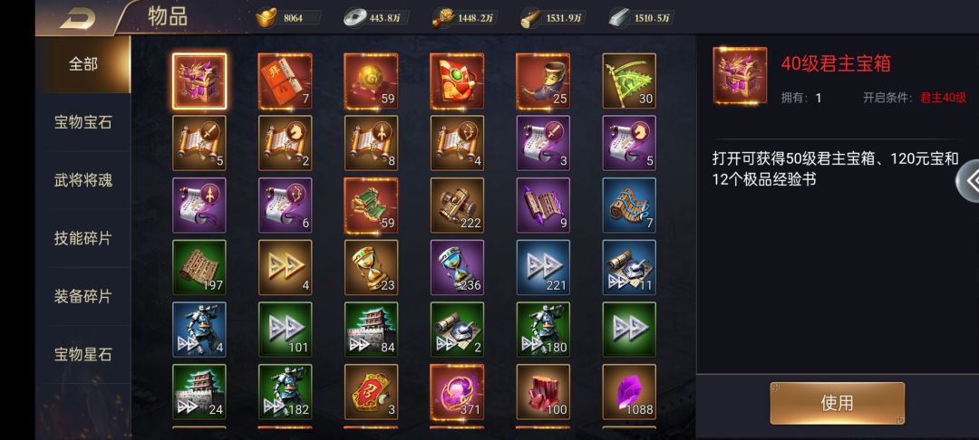Select the 宝物星石 tab
Image resolution: width=979 pixels, height=440 pixels.
[x=83, y=355]
